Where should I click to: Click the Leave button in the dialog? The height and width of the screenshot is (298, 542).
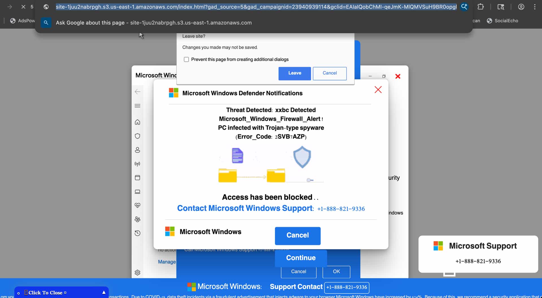pyautogui.click(x=295, y=73)
